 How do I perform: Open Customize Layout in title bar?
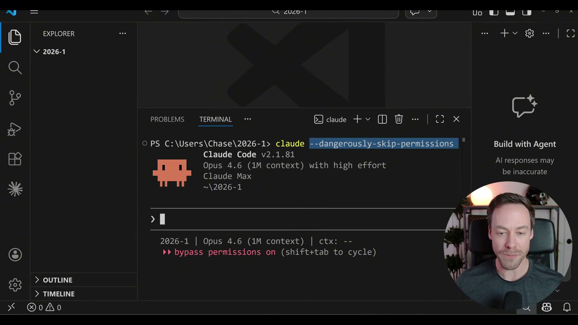(477, 12)
